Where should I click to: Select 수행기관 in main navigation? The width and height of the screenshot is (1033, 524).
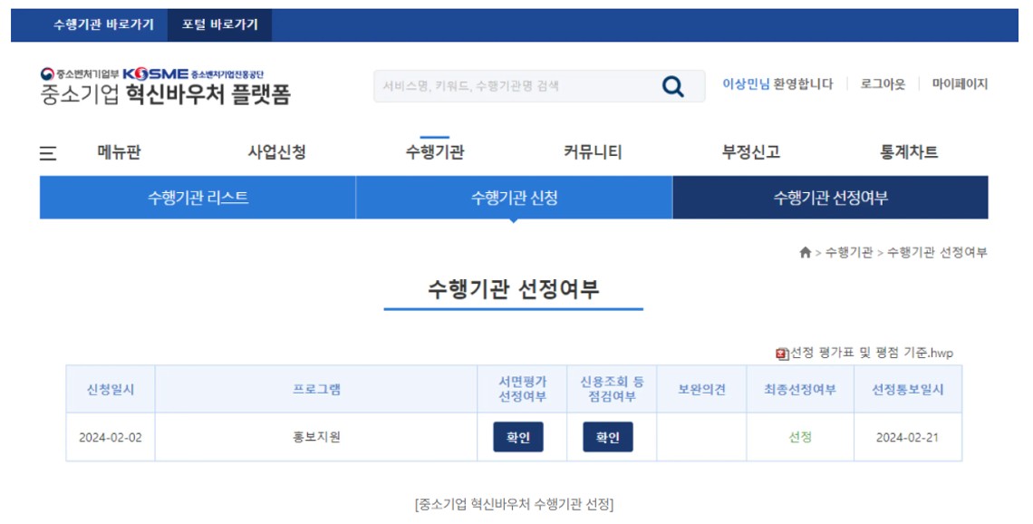435,152
